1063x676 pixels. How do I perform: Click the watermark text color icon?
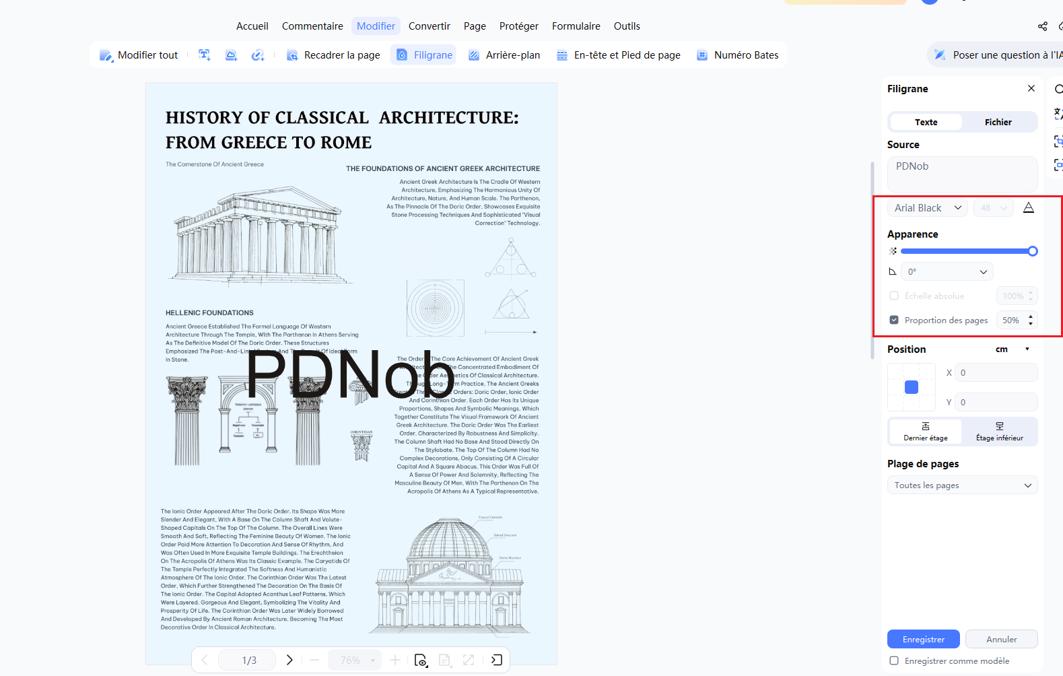1029,208
